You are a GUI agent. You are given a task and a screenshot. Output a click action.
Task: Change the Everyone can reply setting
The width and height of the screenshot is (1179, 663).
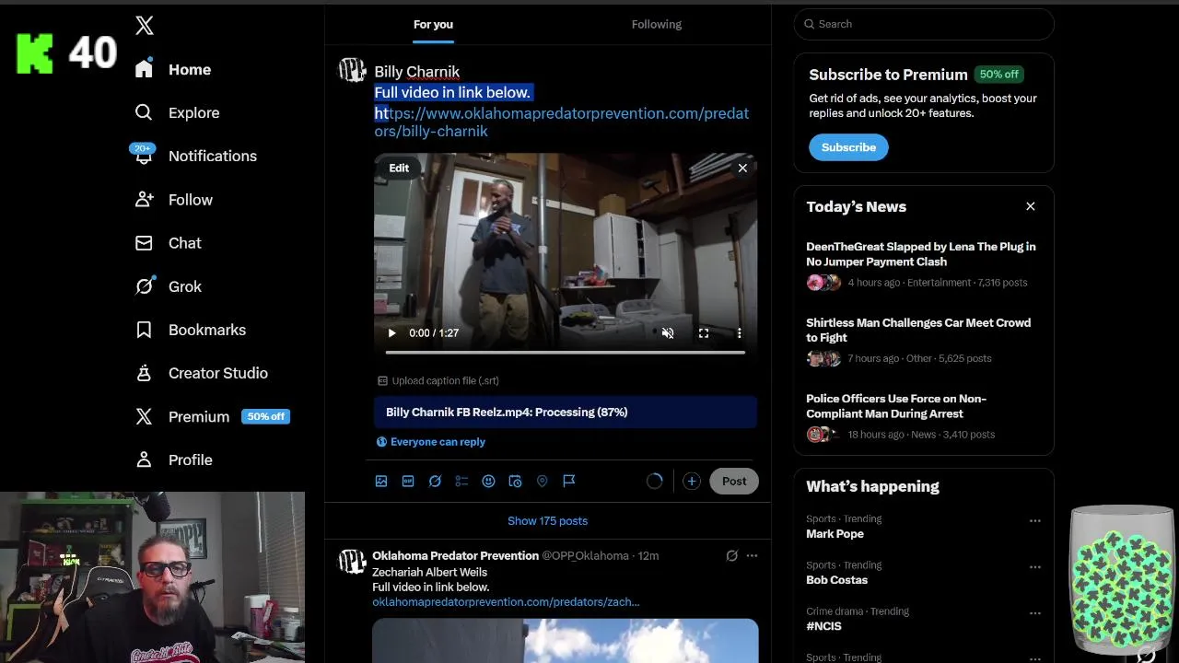pyautogui.click(x=430, y=442)
